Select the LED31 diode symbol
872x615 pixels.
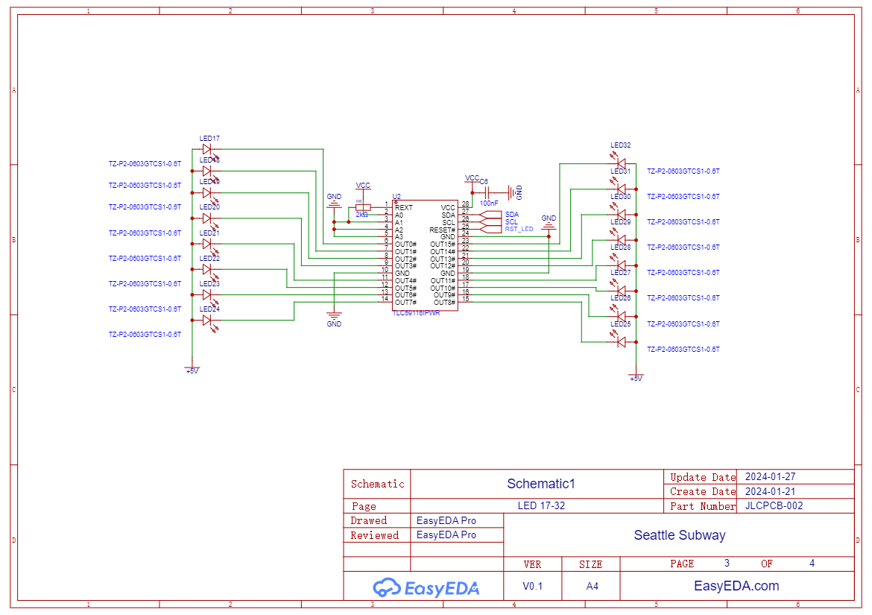pyautogui.click(x=621, y=189)
